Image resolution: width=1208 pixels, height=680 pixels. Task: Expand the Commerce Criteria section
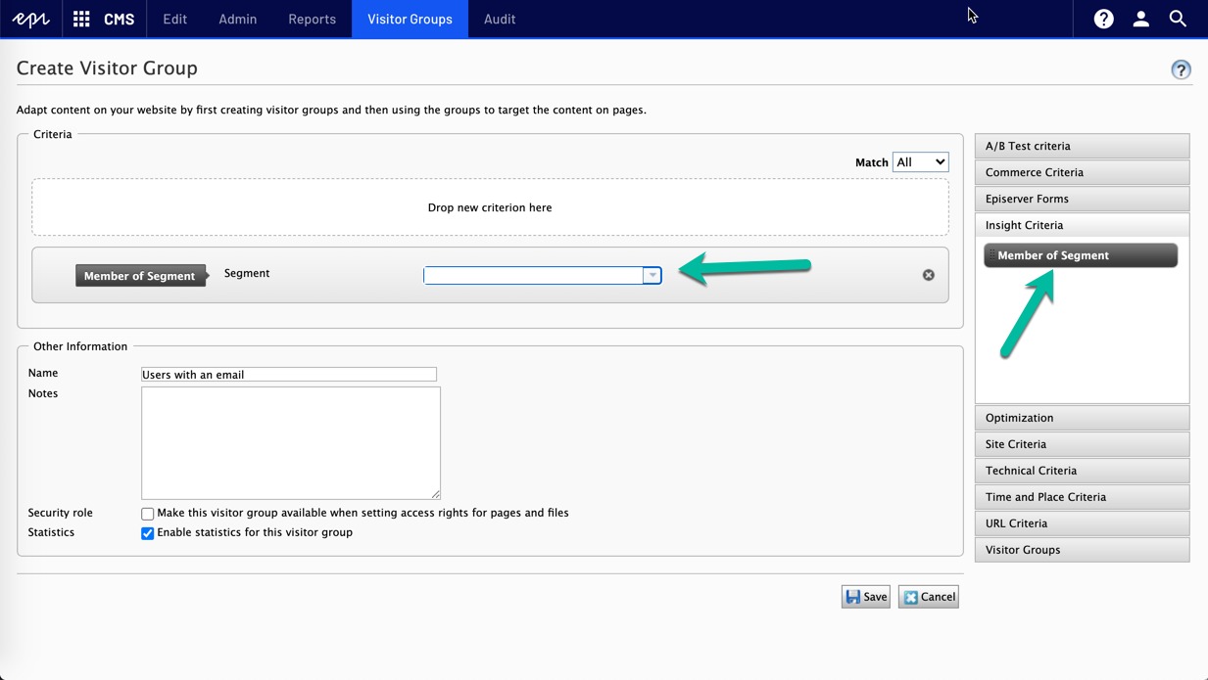coord(1082,172)
